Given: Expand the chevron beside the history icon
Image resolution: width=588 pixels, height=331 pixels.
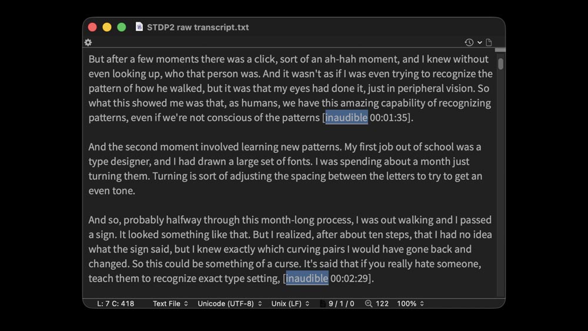Looking at the screenshot, I should pyautogui.click(x=480, y=42).
